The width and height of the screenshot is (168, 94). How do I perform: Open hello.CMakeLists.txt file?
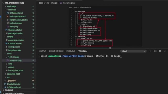(x=18, y=20)
